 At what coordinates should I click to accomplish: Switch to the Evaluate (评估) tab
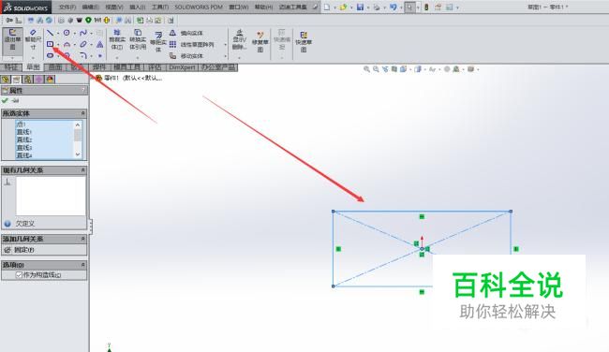[x=155, y=67]
